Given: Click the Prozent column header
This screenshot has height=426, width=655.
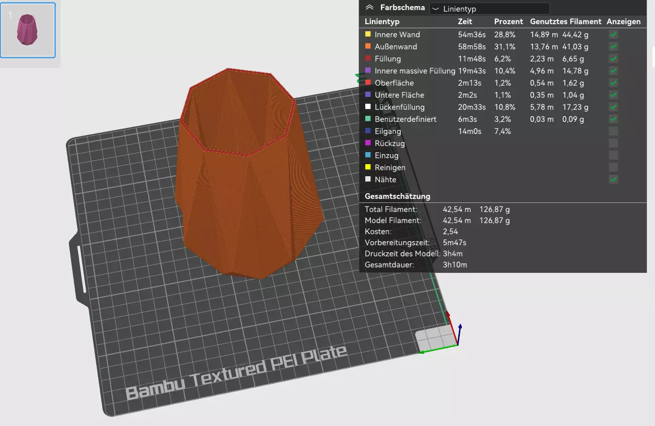Looking at the screenshot, I should (x=508, y=22).
